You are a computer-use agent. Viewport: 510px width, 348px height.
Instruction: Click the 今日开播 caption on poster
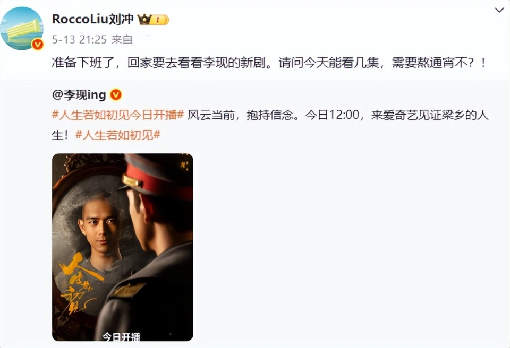[121, 337]
